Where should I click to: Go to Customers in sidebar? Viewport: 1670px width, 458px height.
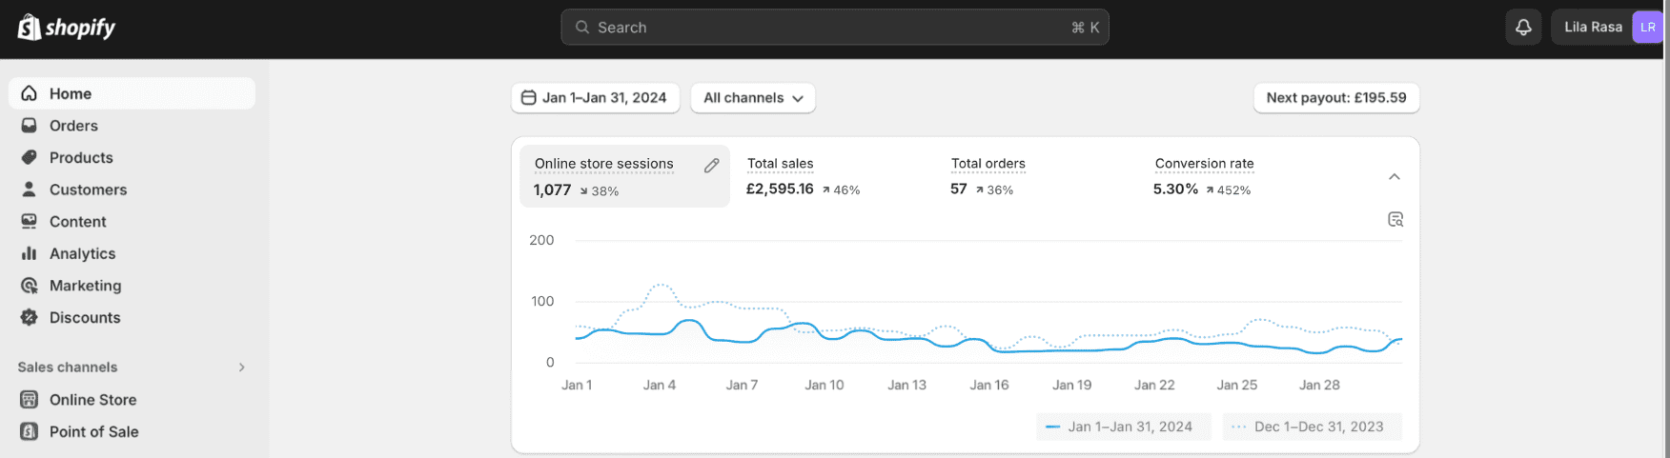[x=88, y=190]
